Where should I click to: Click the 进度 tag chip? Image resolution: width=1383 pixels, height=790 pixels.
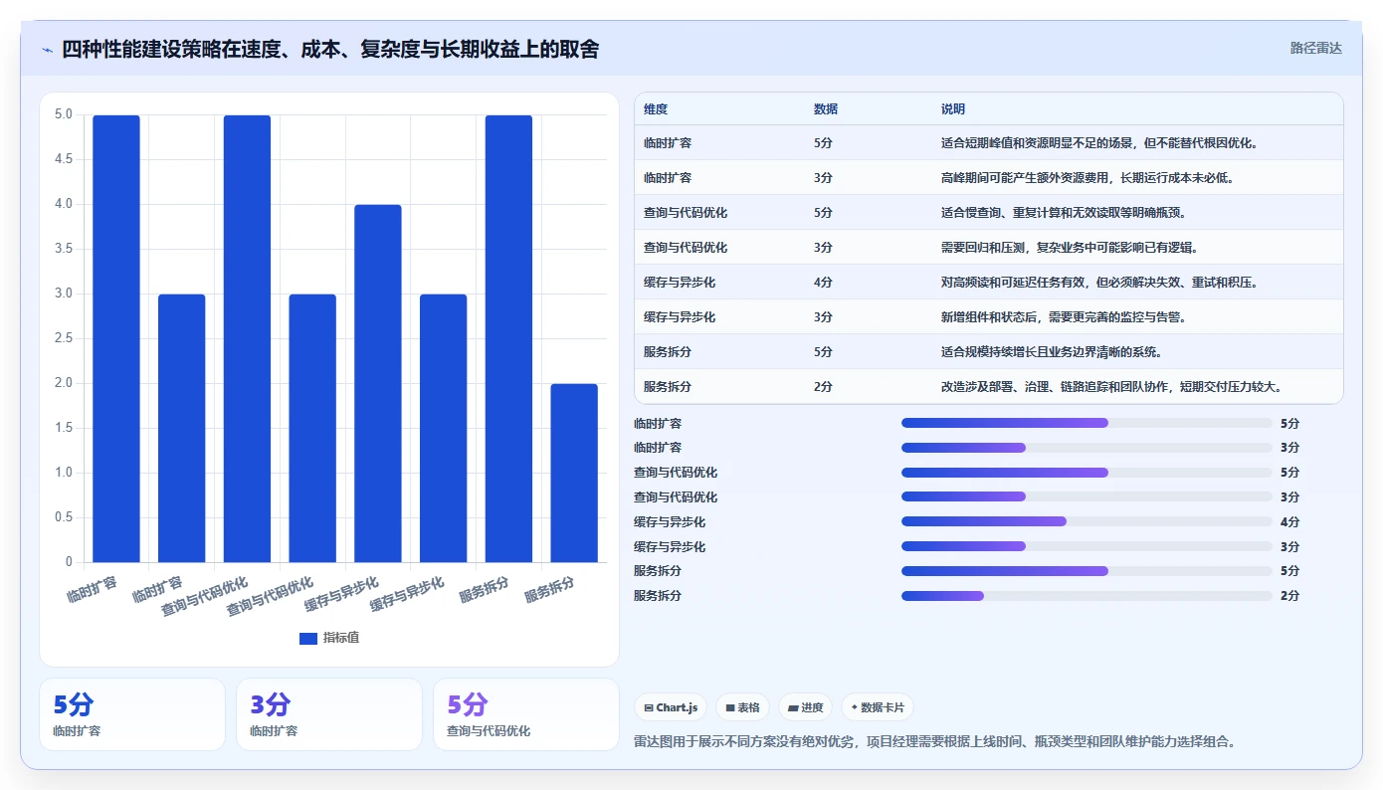[805, 707]
